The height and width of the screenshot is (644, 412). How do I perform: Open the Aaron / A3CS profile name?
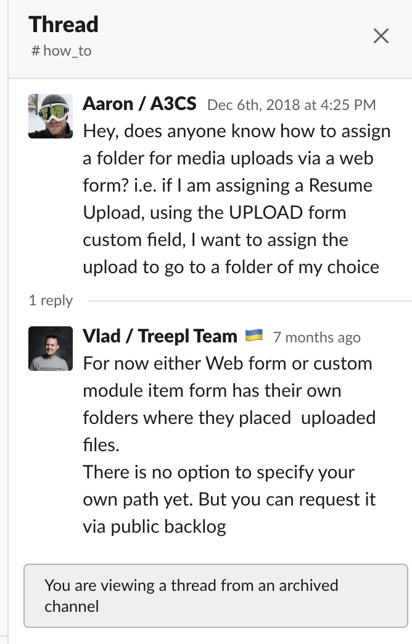139,103
